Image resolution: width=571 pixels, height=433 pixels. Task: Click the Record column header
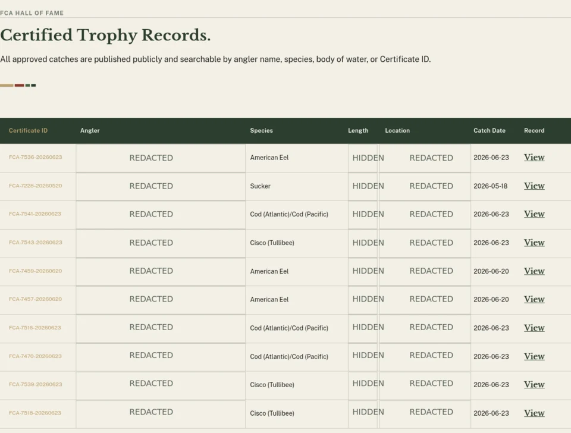(x=534, y=130)
